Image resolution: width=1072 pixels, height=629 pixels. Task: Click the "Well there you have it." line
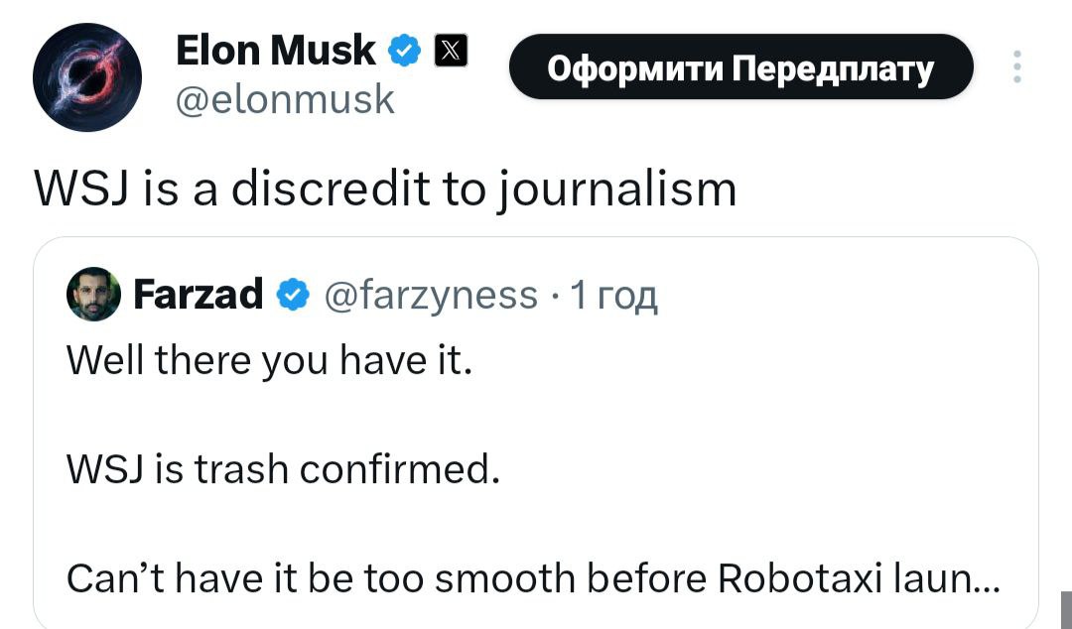coord(268,359)
